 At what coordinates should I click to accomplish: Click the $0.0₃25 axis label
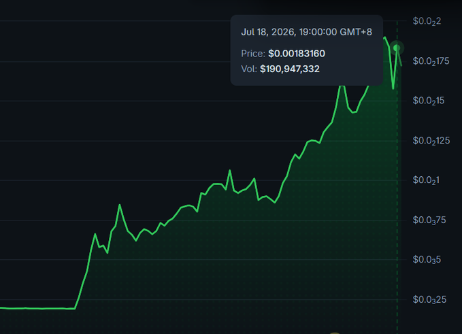(x=429, y=300)
